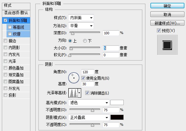Enable the 内发光 style checkbox
186x131 pixels.
click(5, 54)
